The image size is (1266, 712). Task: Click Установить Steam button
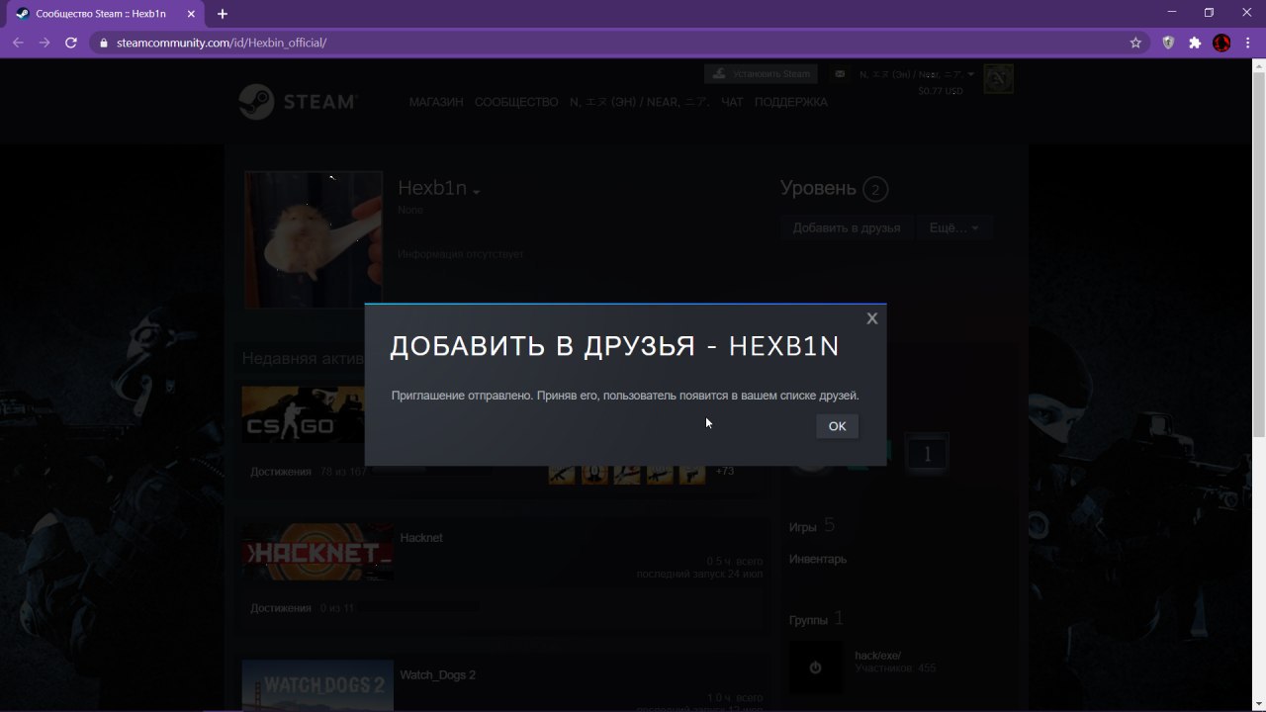click(761, 74)
